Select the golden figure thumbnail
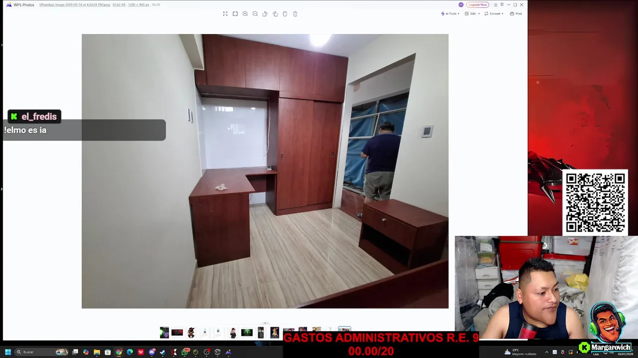Viewport: 638px width, 358px height. [275, 333]
